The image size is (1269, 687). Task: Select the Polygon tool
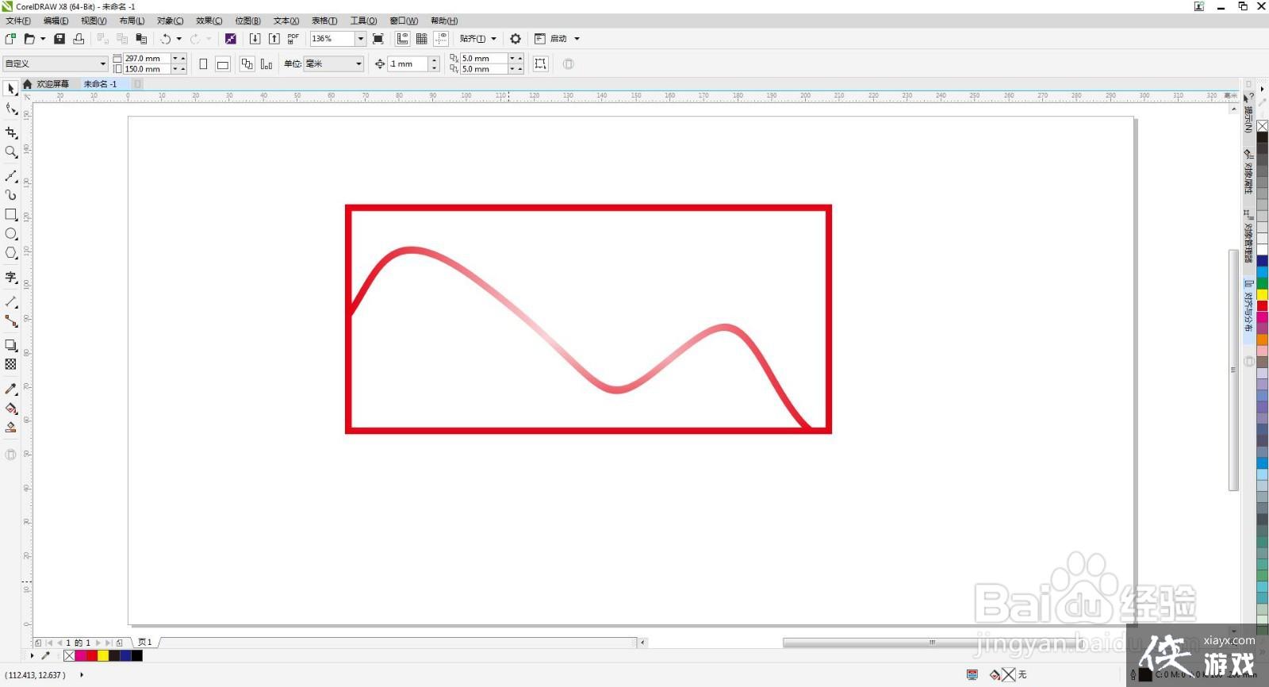pyautogui.click(x=11, y=253)
